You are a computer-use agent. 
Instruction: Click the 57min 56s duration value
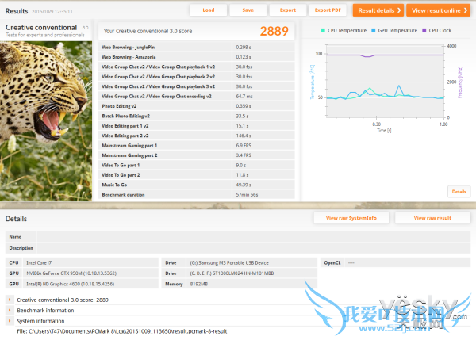pos(247,195)
